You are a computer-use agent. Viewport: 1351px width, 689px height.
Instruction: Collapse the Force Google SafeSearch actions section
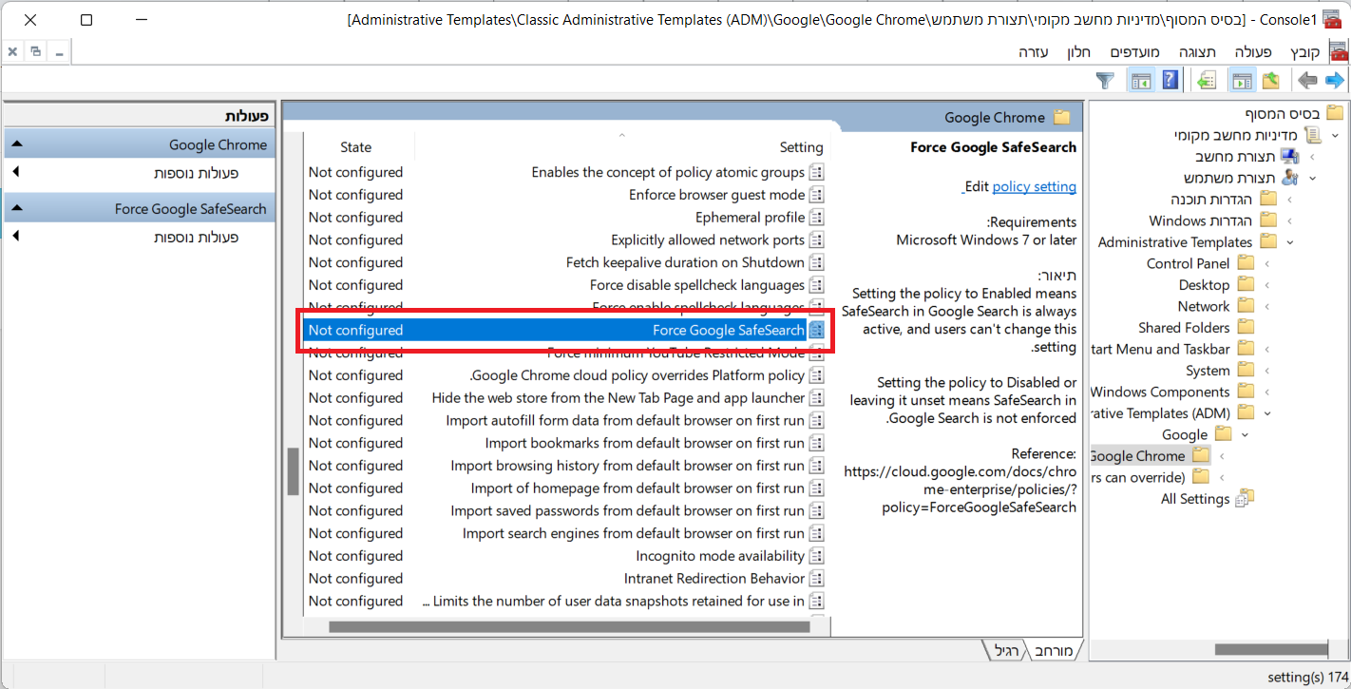point(17,208)
